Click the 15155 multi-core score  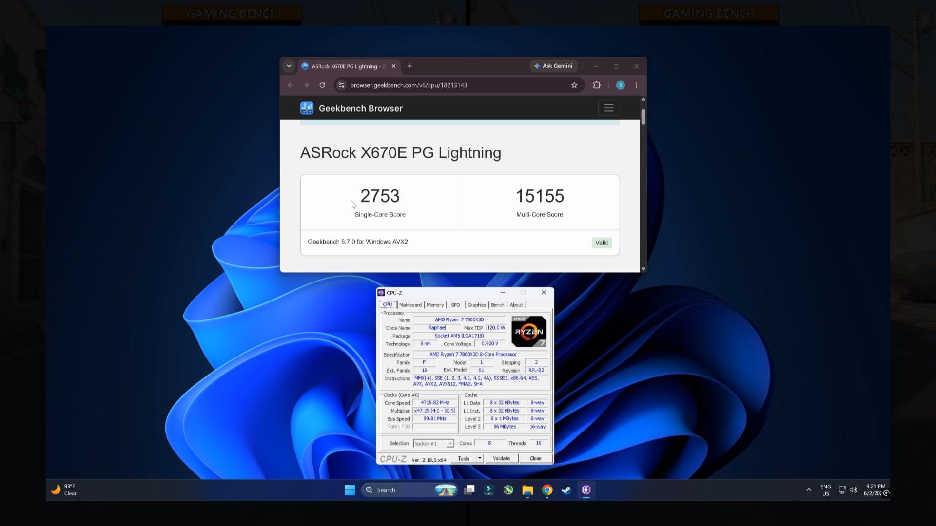[x=540, y=196]
